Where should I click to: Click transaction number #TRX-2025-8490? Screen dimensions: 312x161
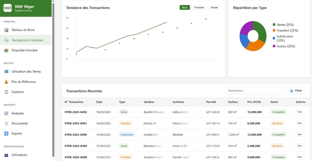pos(76,135)
